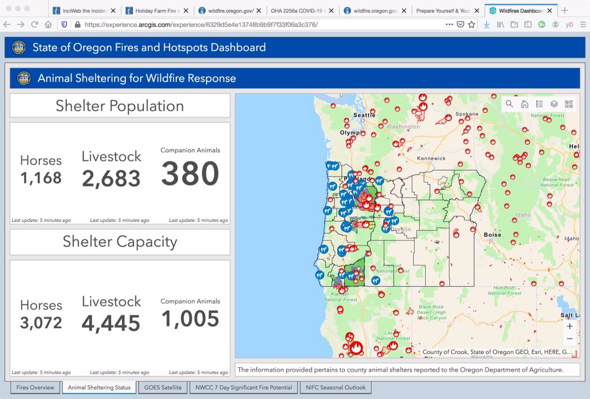Open the Firefox hamburger menu
Image resolution: width=590 pixels, height=399 pixels.
tap(583, 24)
